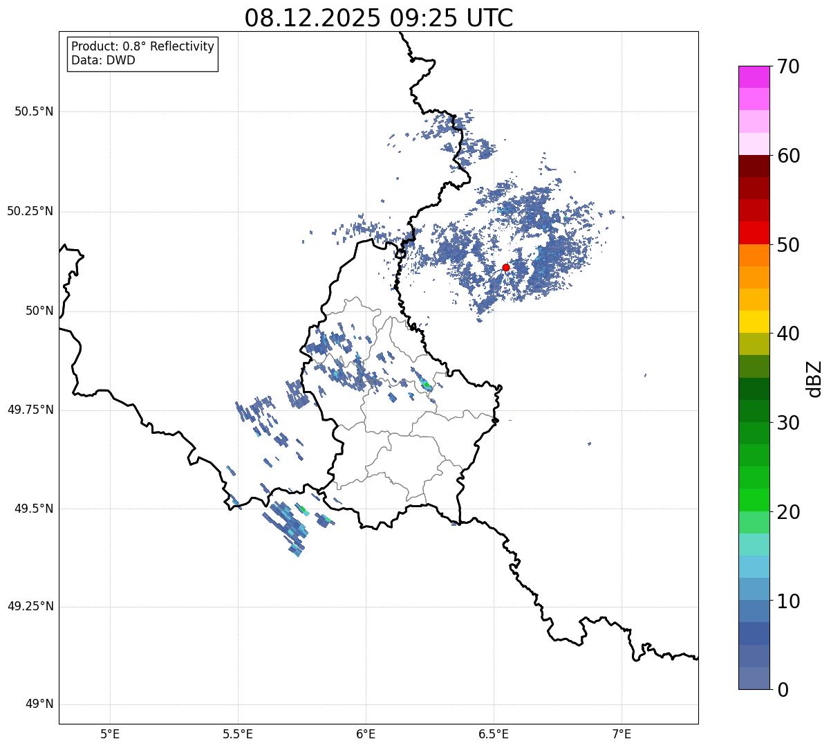Pick the yellow swatch just above 40

tap(754, 322)
